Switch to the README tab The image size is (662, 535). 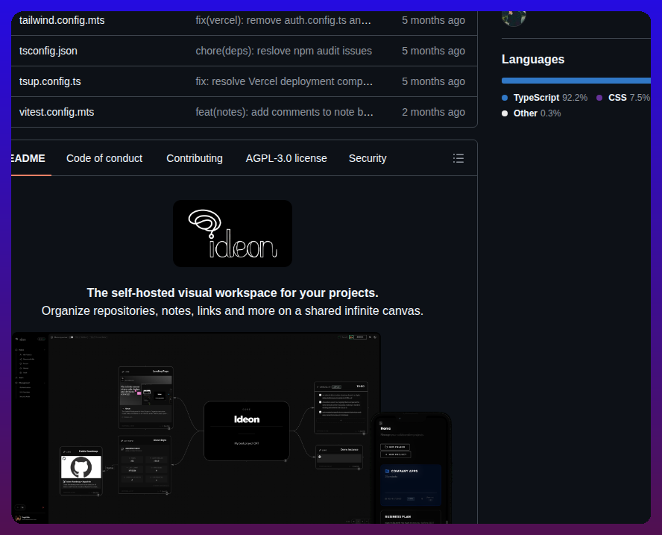coord(28,158)
